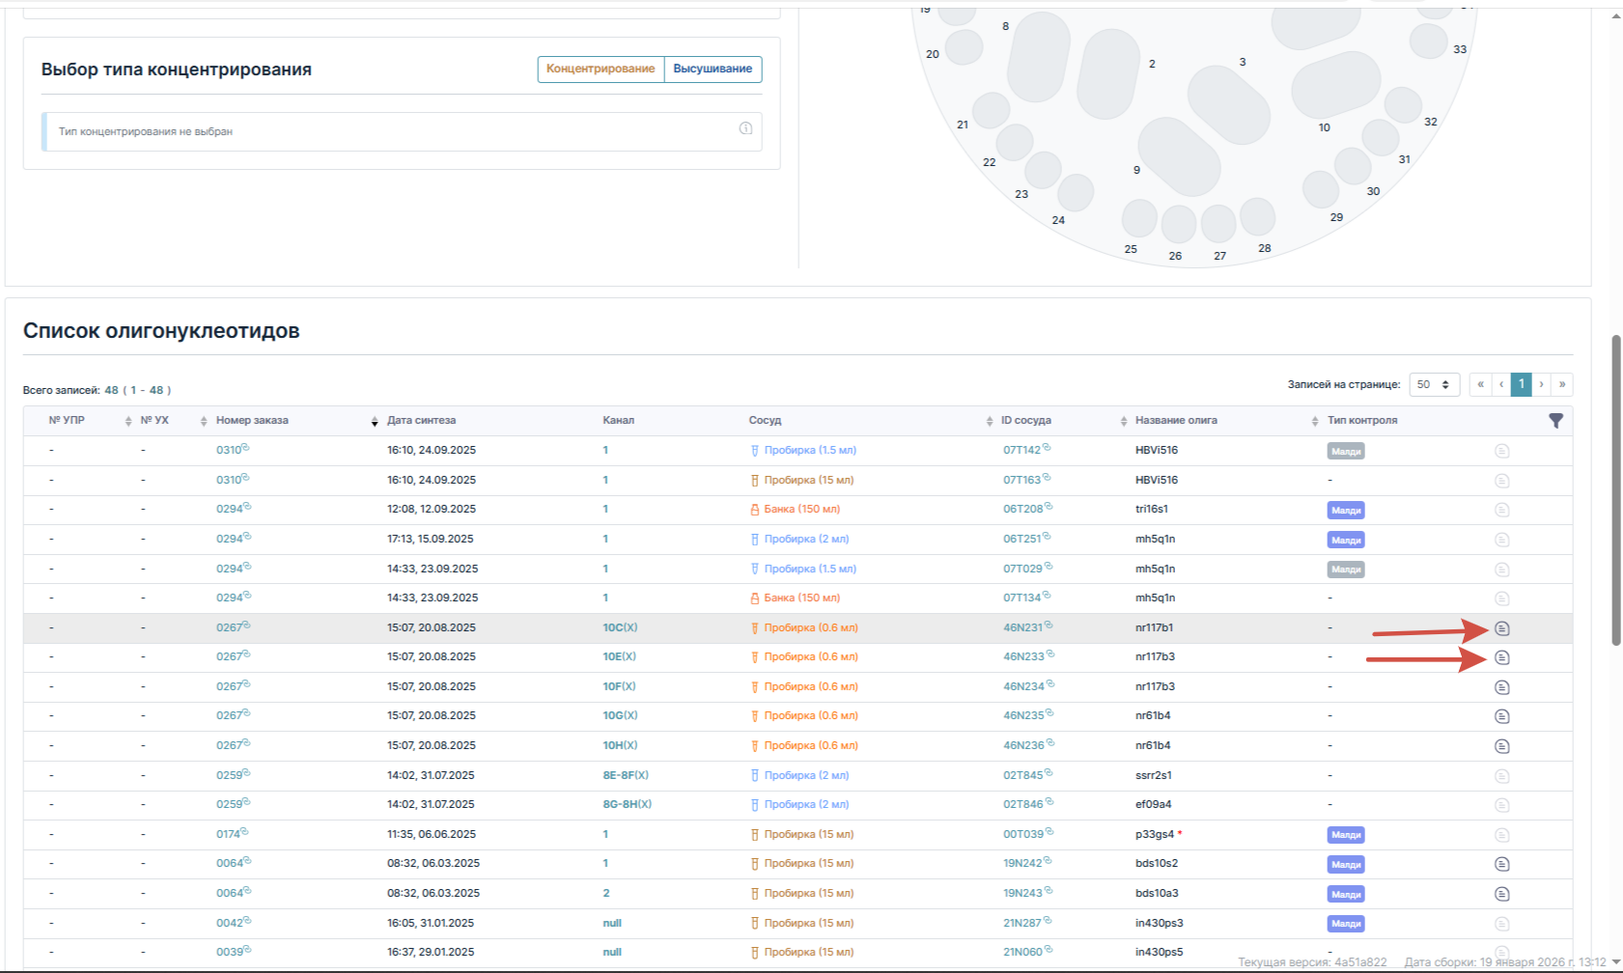Screen dimensions: 1623x973
Task: Select the Концентрирование option
Action: click(x=601, y=69)
